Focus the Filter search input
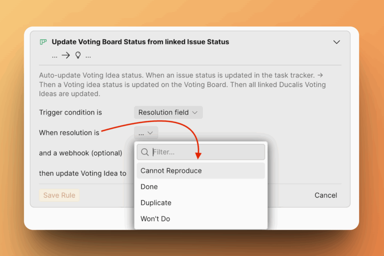Image resolution: width=384 pixels, height=256 pixels. (206, 152)
